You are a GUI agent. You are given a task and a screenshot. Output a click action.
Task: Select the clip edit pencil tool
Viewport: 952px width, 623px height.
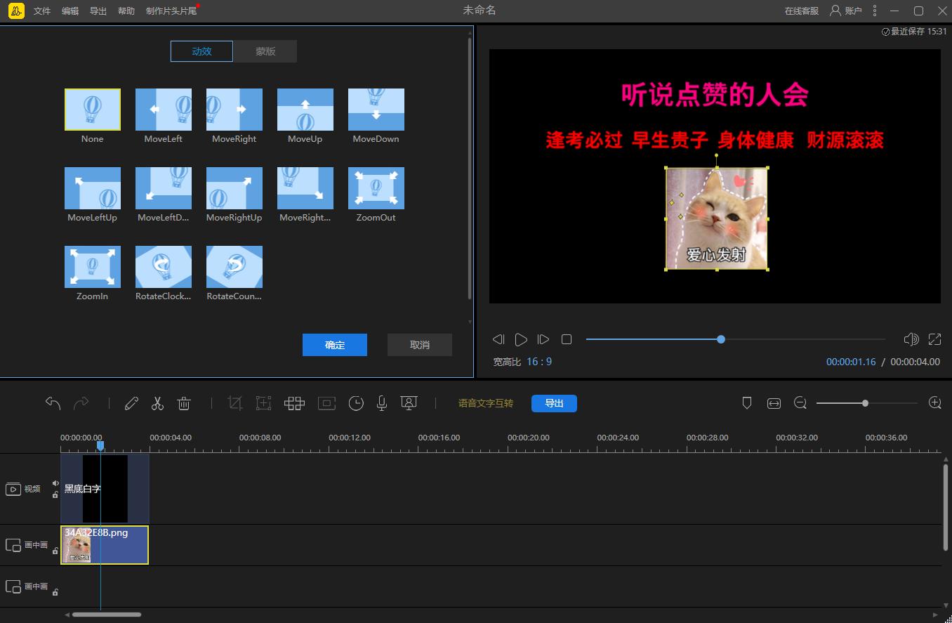tap(131, 403)
